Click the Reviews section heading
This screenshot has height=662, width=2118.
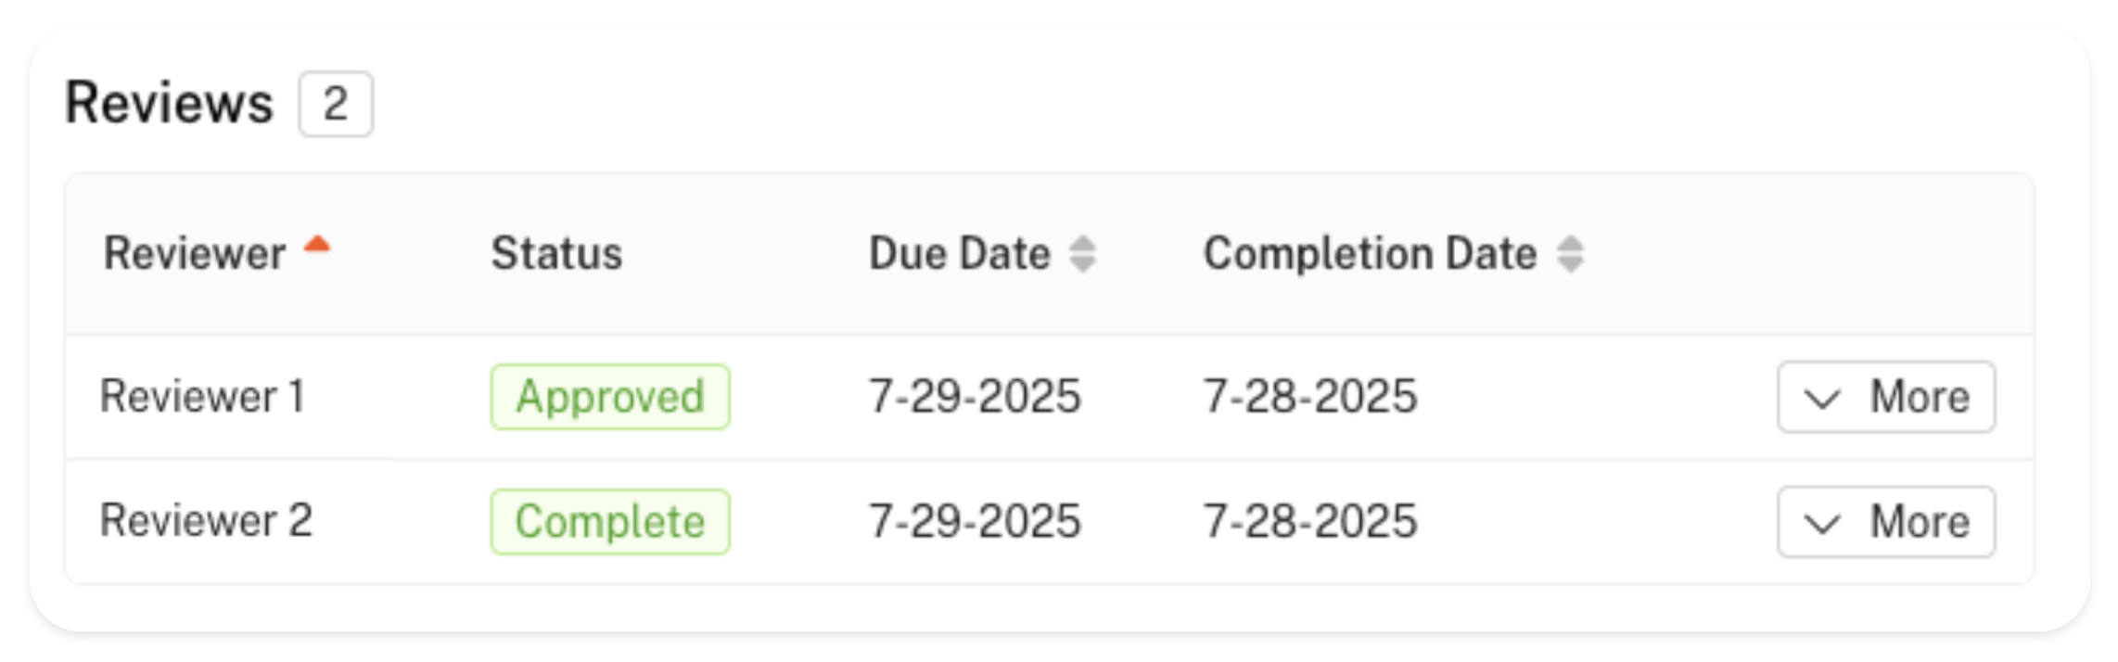pos(170,103)
